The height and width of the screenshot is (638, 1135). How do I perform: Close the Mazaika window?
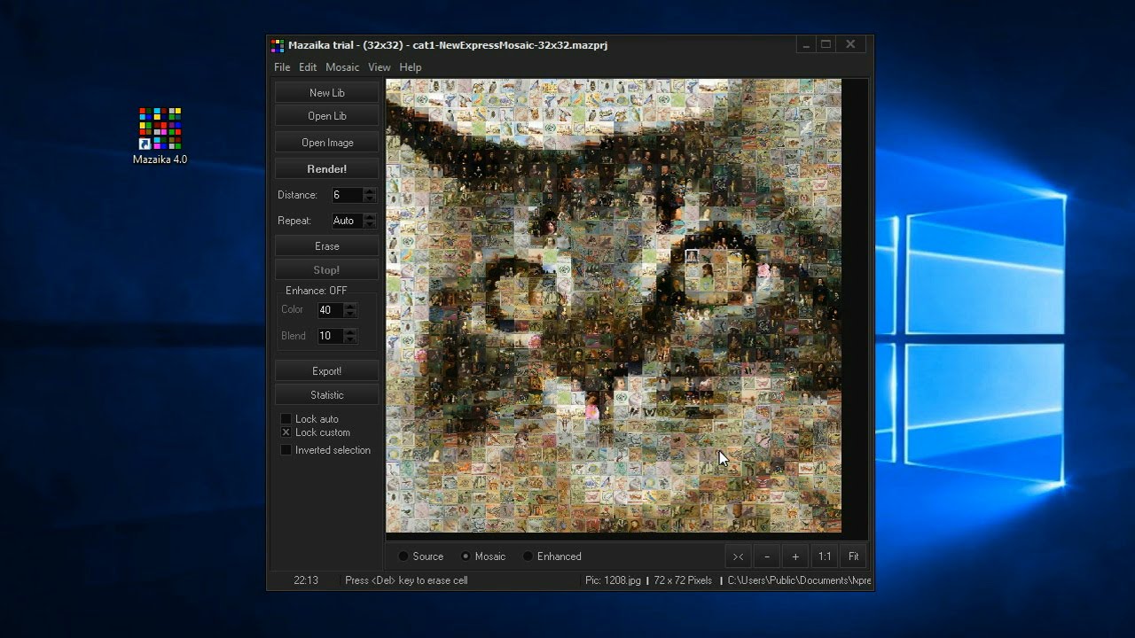pyautogui.click(x=850, y=44)
